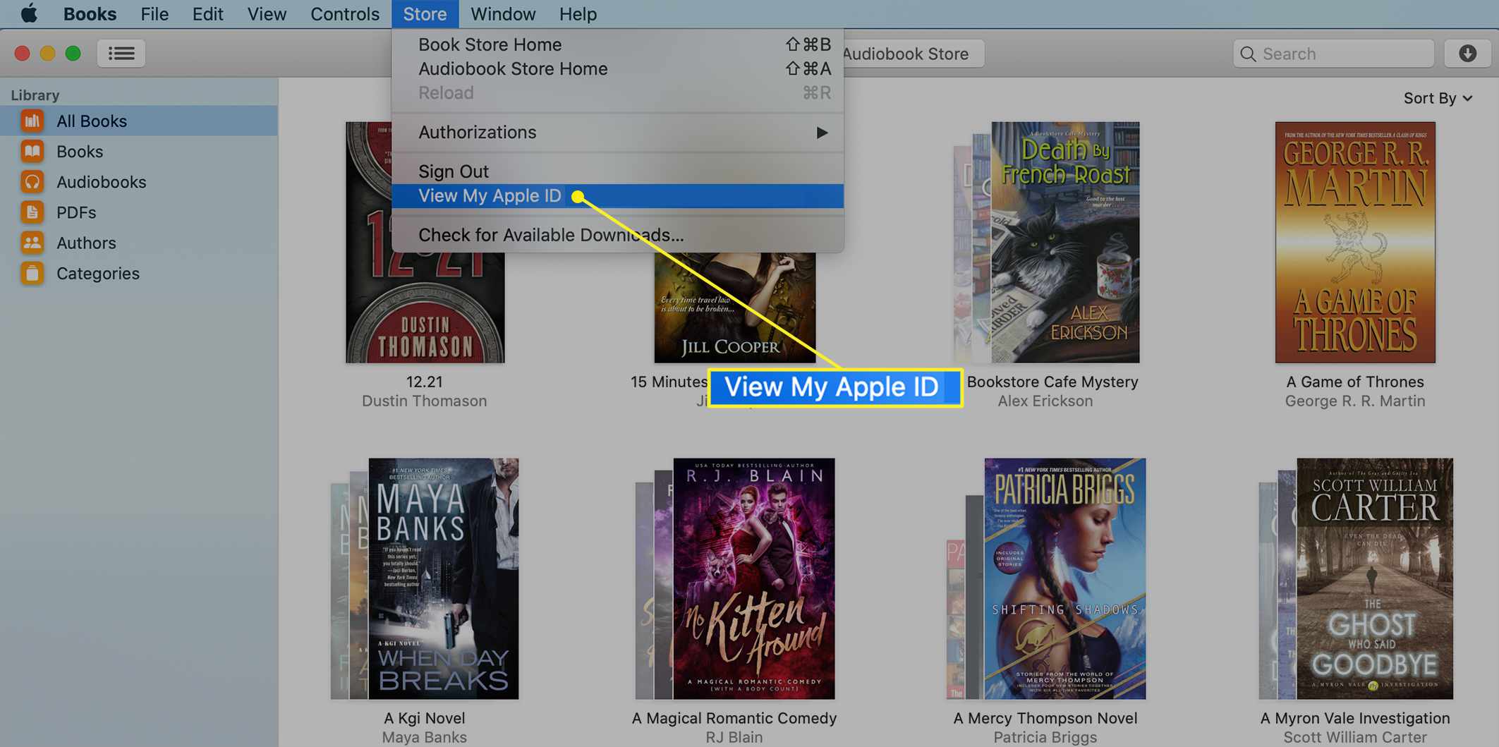Open the downloads arrow button
Image resolution: width=1499 pixels, height=747 pixels.
(x=1467, y=53)
